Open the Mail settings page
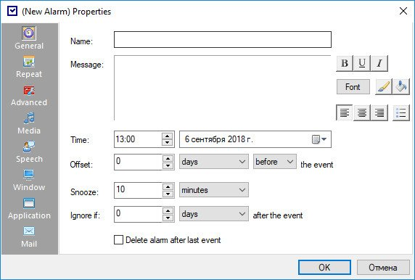The width and height of the screenshot is (415, 280). click(29, 236)
